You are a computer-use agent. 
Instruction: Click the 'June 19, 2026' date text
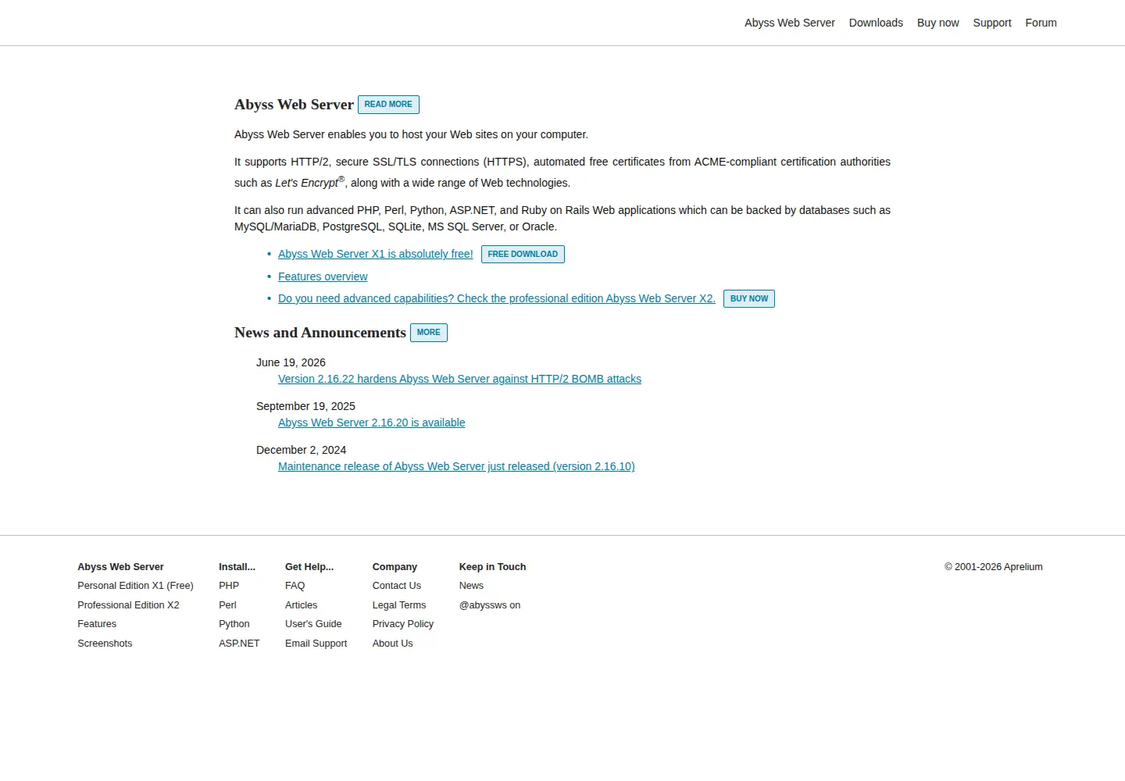(291, 362)
